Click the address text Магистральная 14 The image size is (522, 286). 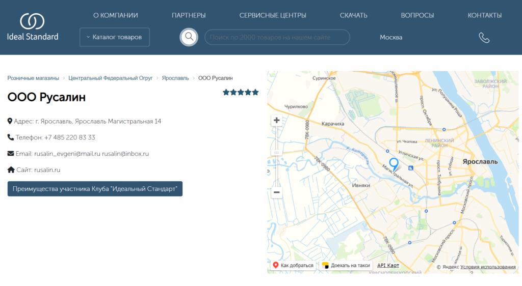(x=135, y=121)
